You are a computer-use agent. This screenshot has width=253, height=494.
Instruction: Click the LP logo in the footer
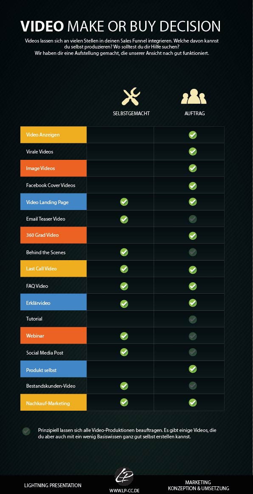pos(124,476)
